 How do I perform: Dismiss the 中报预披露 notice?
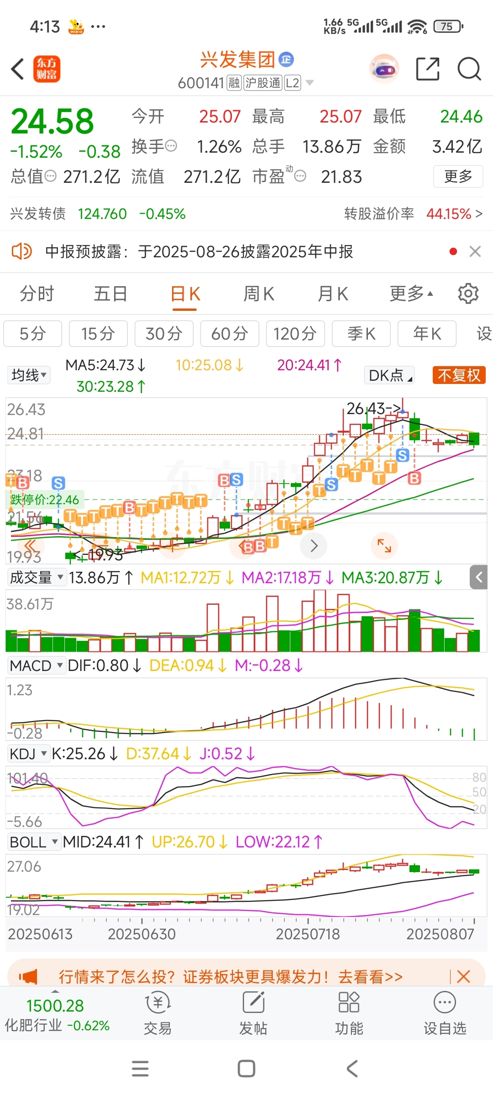coord(475,251)
